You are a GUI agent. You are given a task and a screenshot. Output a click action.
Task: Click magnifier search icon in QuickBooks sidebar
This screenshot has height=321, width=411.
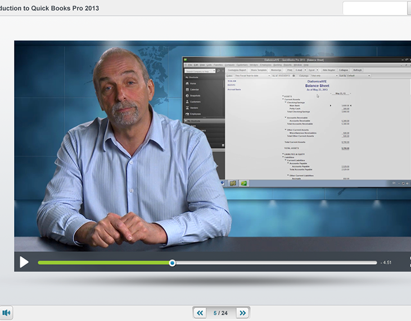point(218,71)
